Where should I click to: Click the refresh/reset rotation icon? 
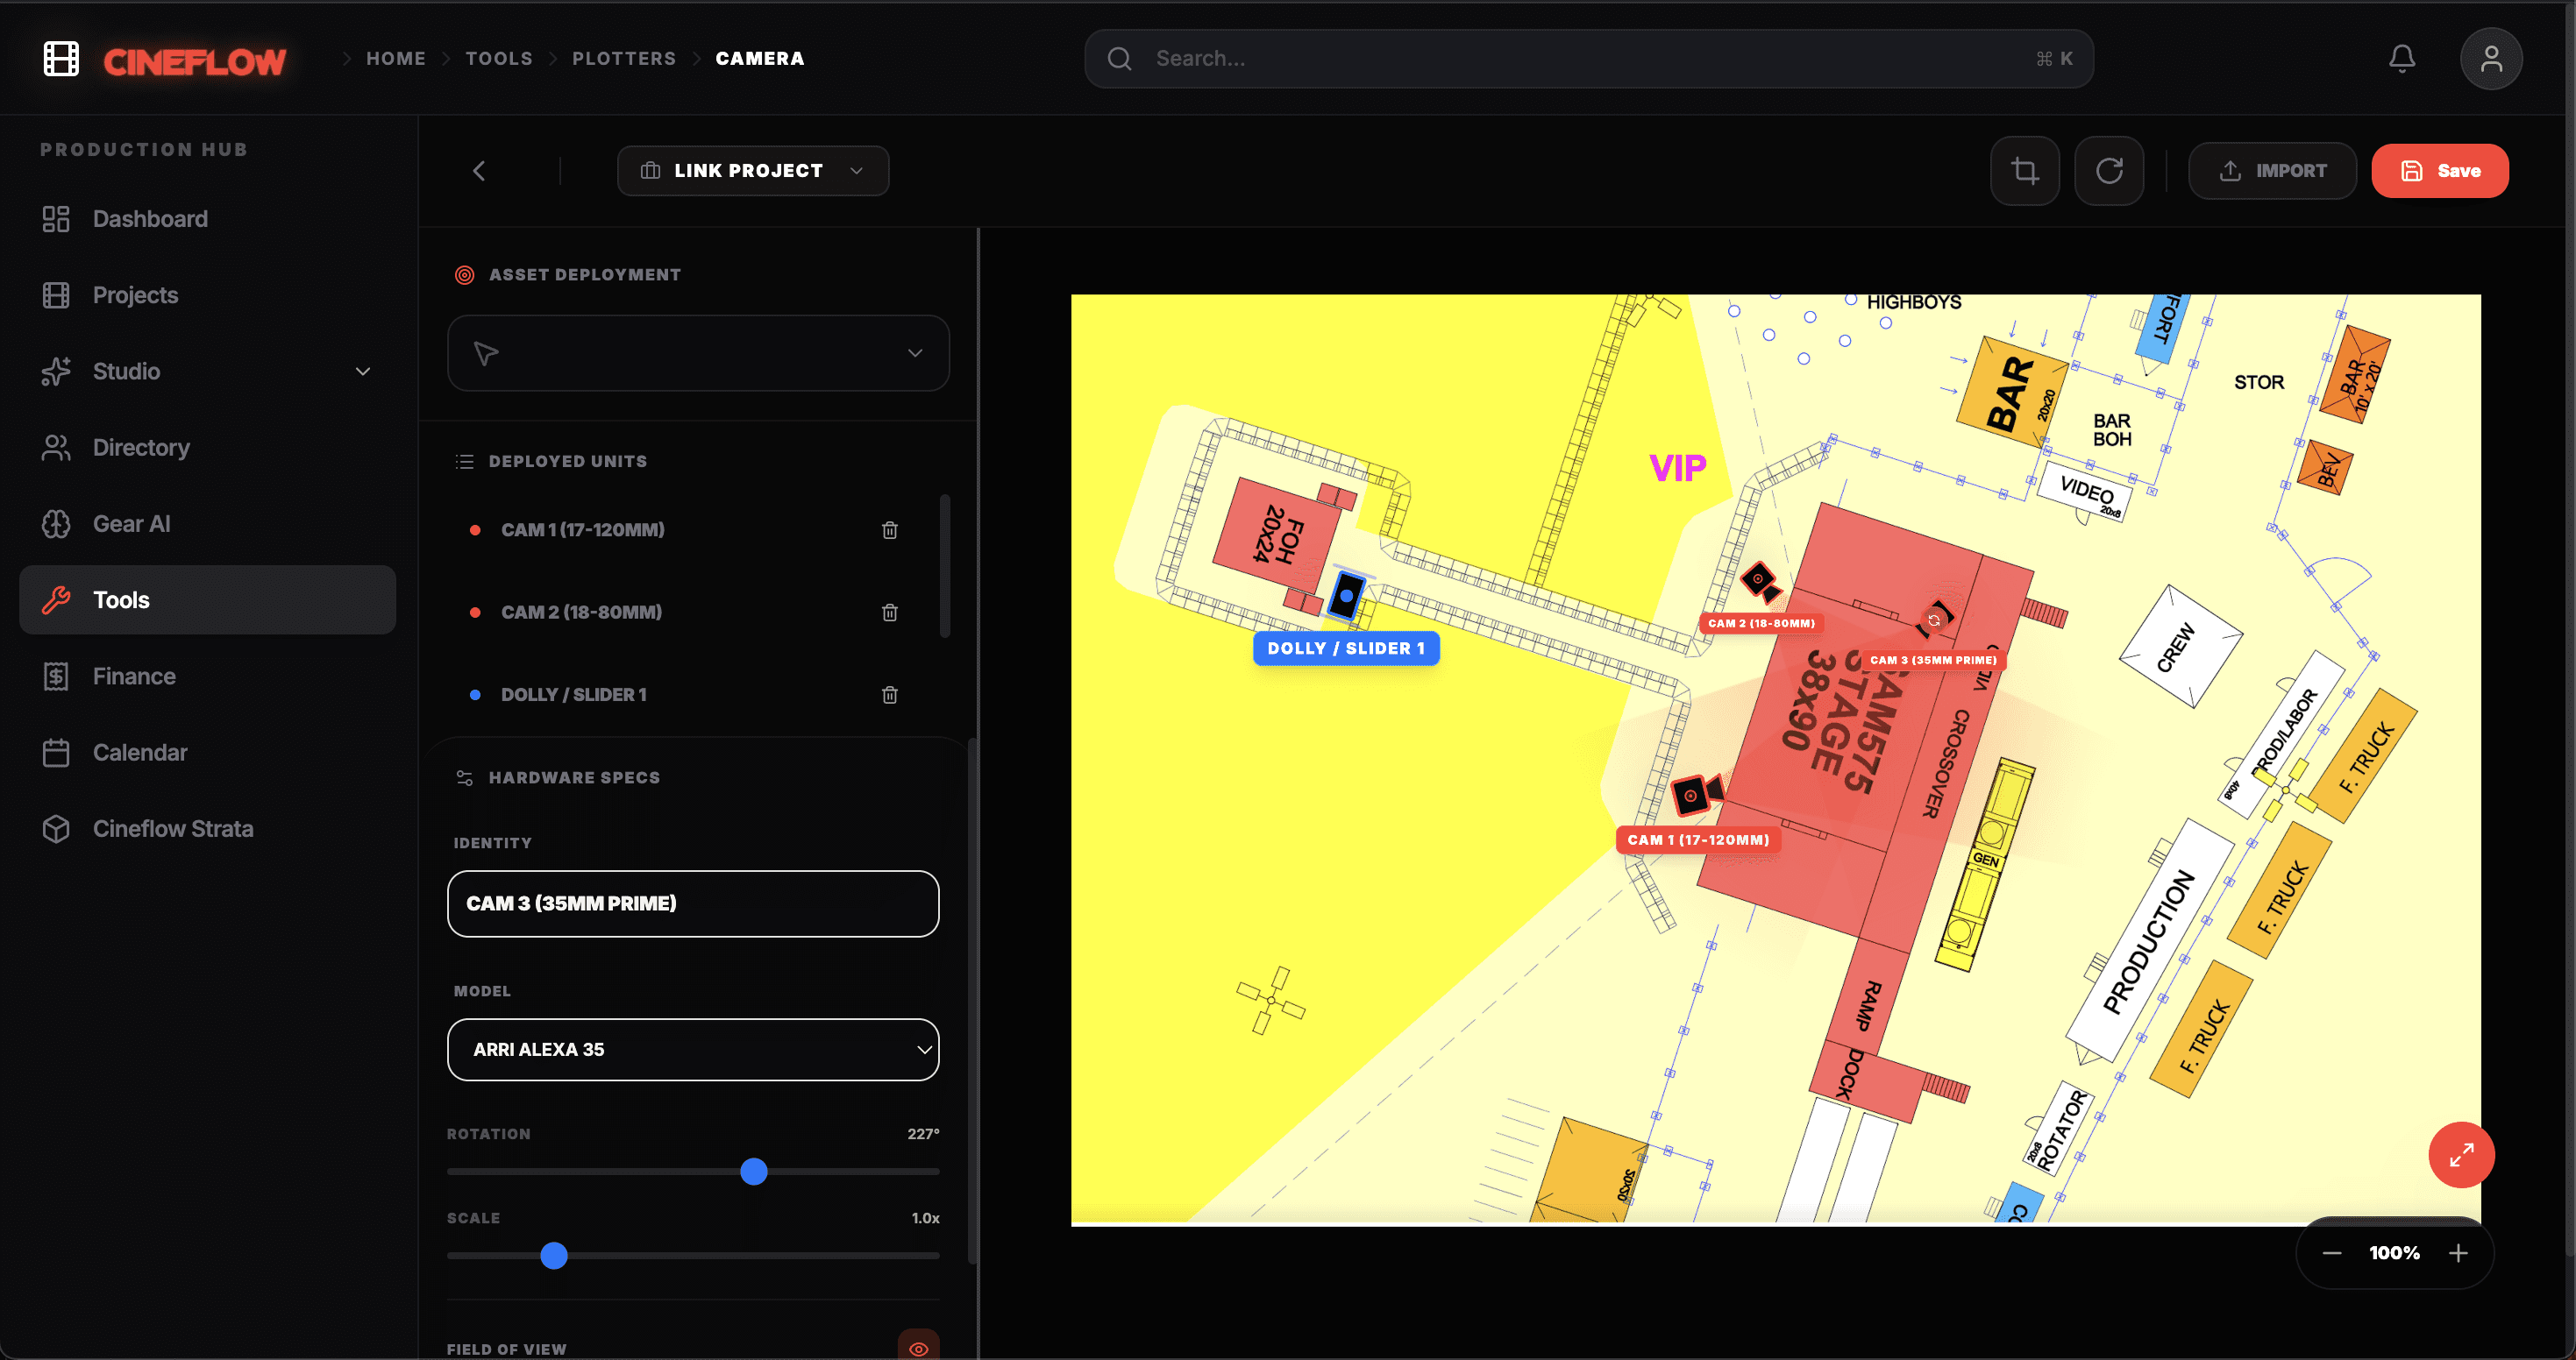[x=2109, y=171]
